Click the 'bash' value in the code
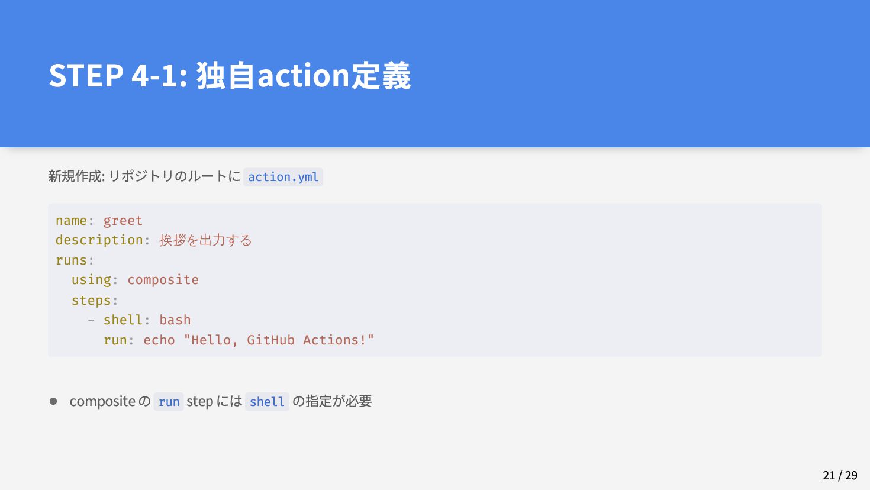Screen dimensions: 870x490 [x=175, y=320]
